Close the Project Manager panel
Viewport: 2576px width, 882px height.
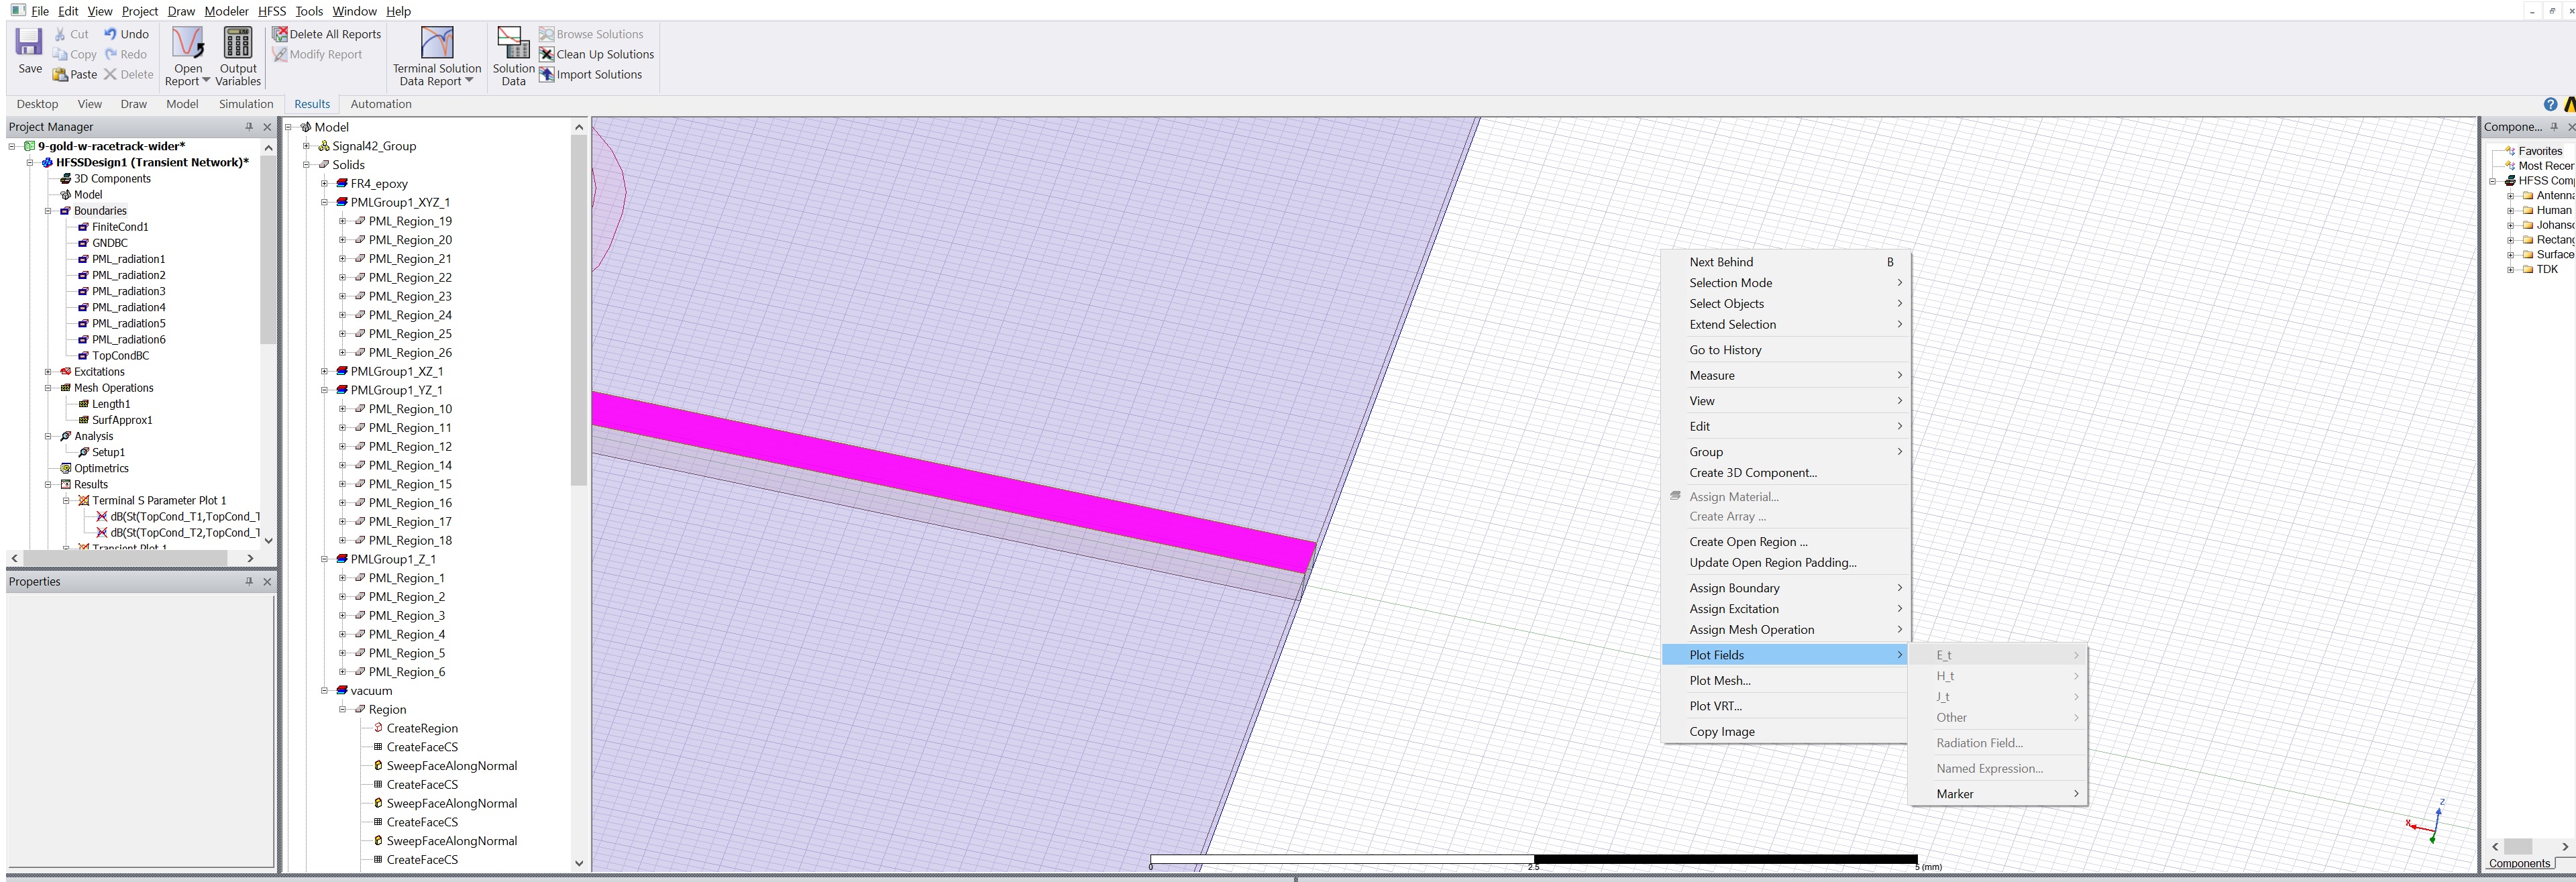[x=267, y=127]
